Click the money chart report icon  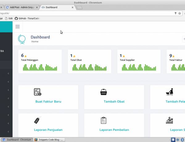[x=169, y=120]
